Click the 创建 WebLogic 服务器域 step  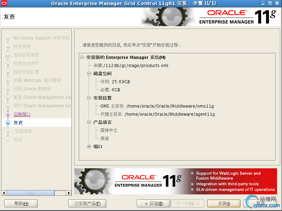click(37, 80)
